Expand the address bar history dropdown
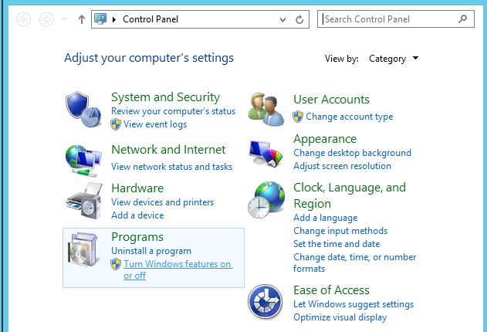Viewport: 487px width, 332px height. (282, 20)
